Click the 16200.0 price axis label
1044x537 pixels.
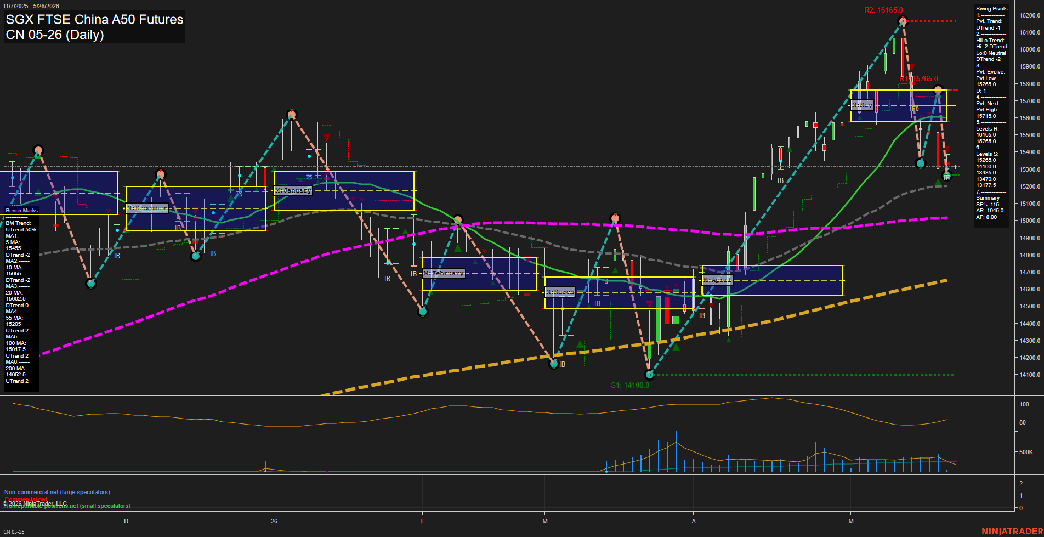click(x=1030, y=15)
